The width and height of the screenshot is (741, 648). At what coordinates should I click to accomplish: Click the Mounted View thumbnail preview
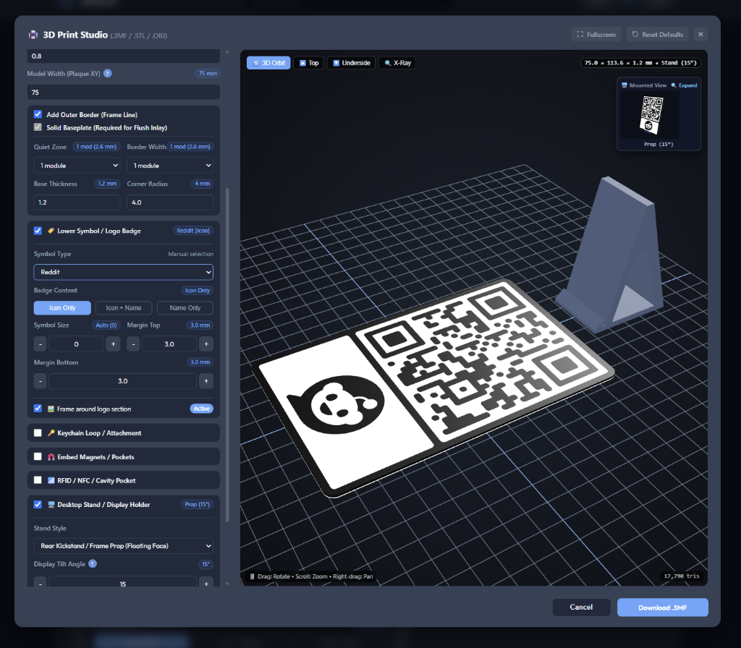[652, 115]
